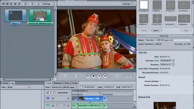Screen dimensions: 194x109
Task: Click the Duration field
Action: point(166,64)
